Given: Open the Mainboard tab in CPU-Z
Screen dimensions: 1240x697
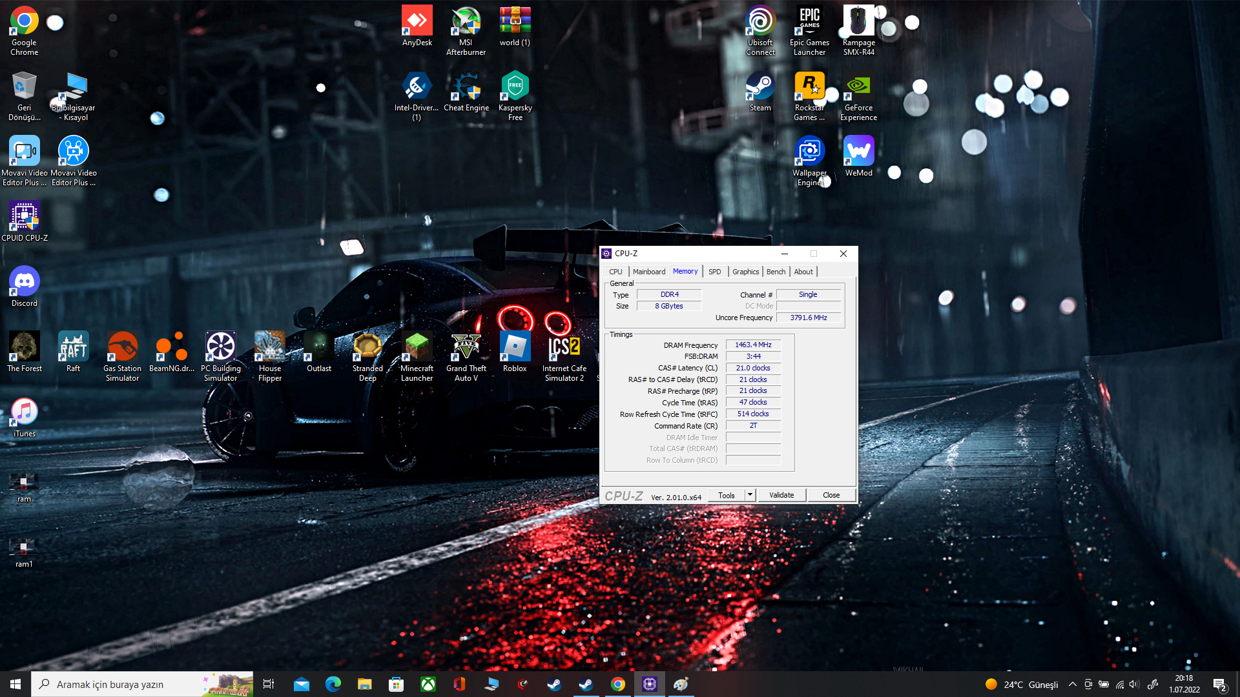Looking at the screenshot, I should [x=648, y=272].
